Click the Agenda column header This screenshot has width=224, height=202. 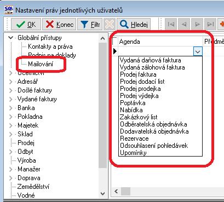coord(160,42)
